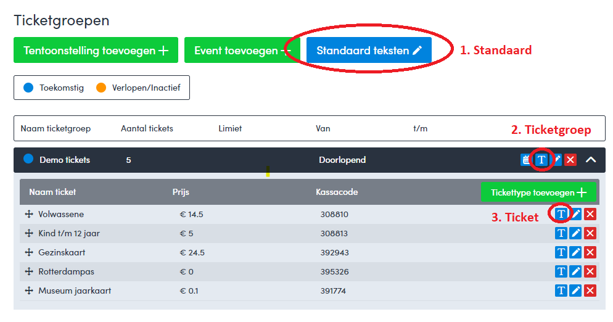The image size is (613, 322).
Task: Delete the Gezinskaart ticket
Action: tap(590, 252)
